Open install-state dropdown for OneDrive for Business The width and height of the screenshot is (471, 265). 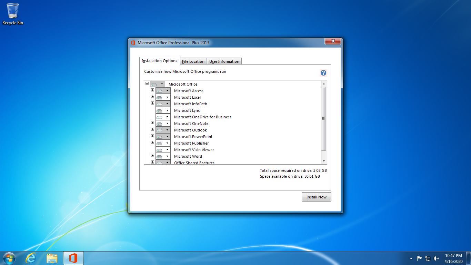tap(163, 117)
